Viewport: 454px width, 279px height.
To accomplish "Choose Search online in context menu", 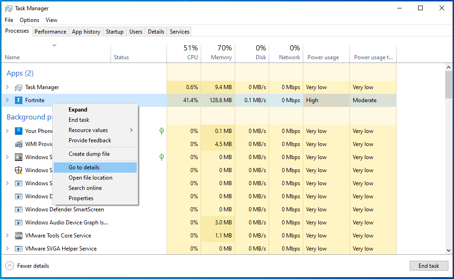I will click(x=95, y=188).
